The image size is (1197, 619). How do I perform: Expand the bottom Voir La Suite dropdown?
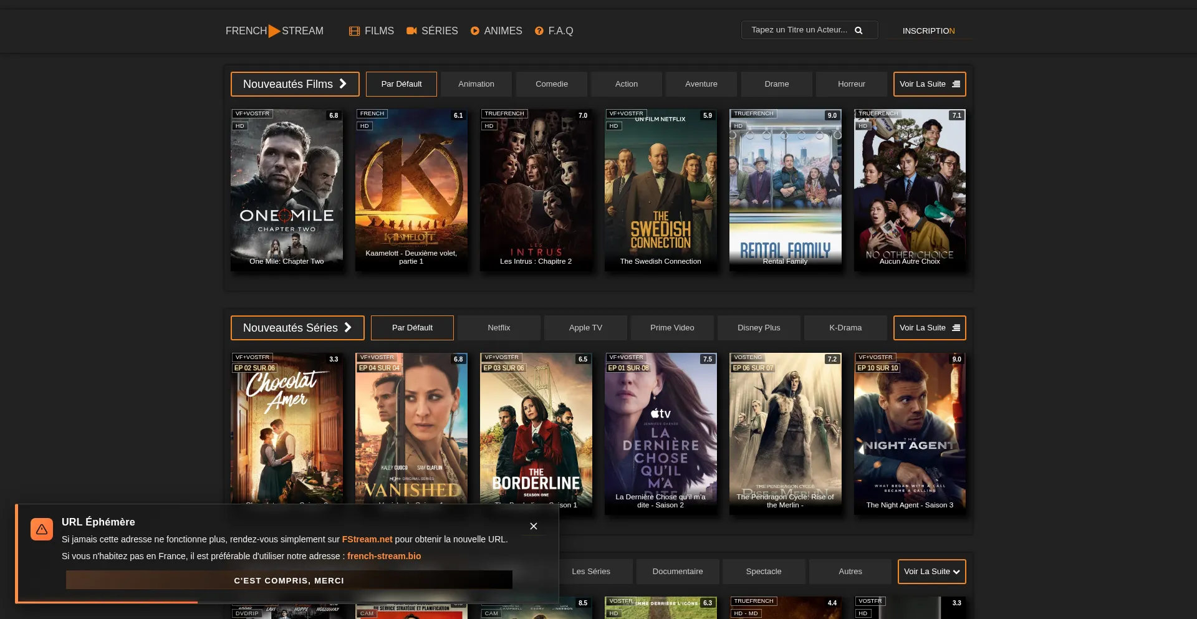click(932, 572)
